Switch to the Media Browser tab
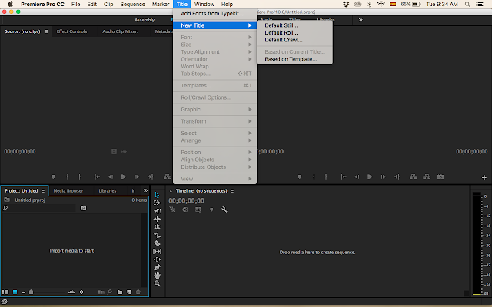This screenshot has width=492, height=307. [x=68, y=191]
